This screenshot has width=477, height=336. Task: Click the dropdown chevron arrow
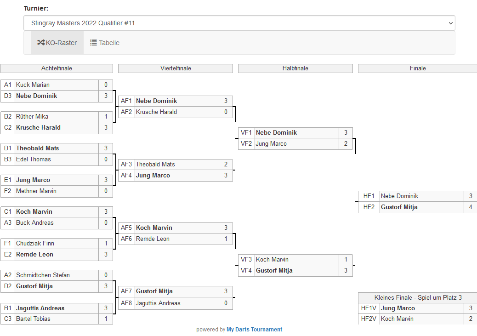(x=449, y=23)
